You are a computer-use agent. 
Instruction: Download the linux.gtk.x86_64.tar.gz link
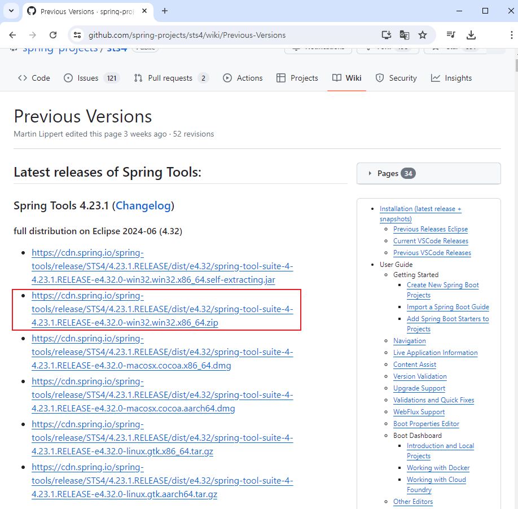[x=162, y=438]
